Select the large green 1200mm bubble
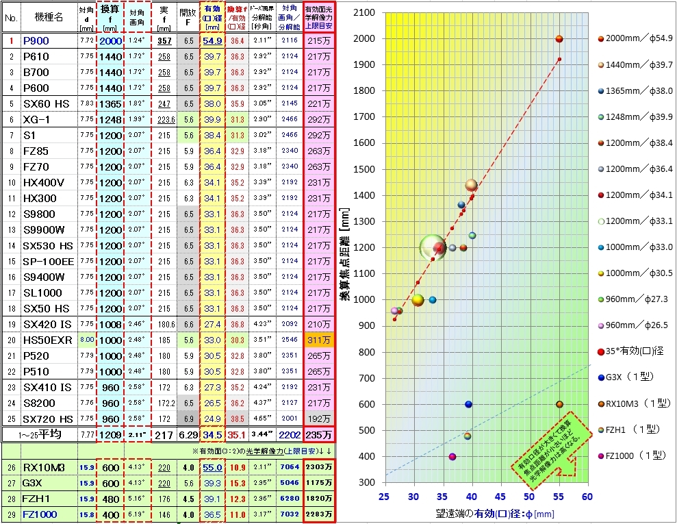677x524 pixels. point(433,247)
